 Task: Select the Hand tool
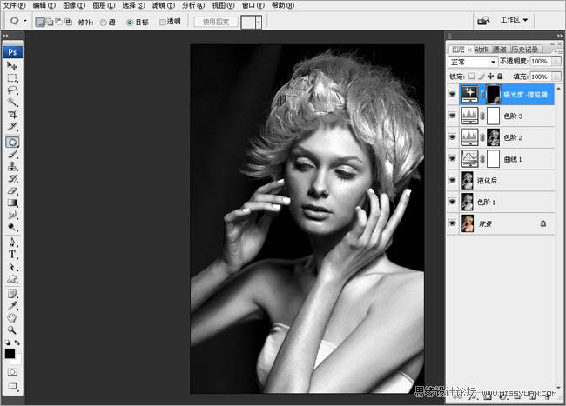tap(12, 317)
